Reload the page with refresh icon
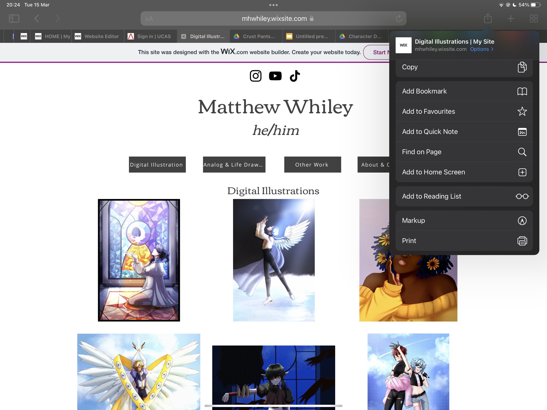The height and width of the screenshot is (410, 547). point(398,18)
